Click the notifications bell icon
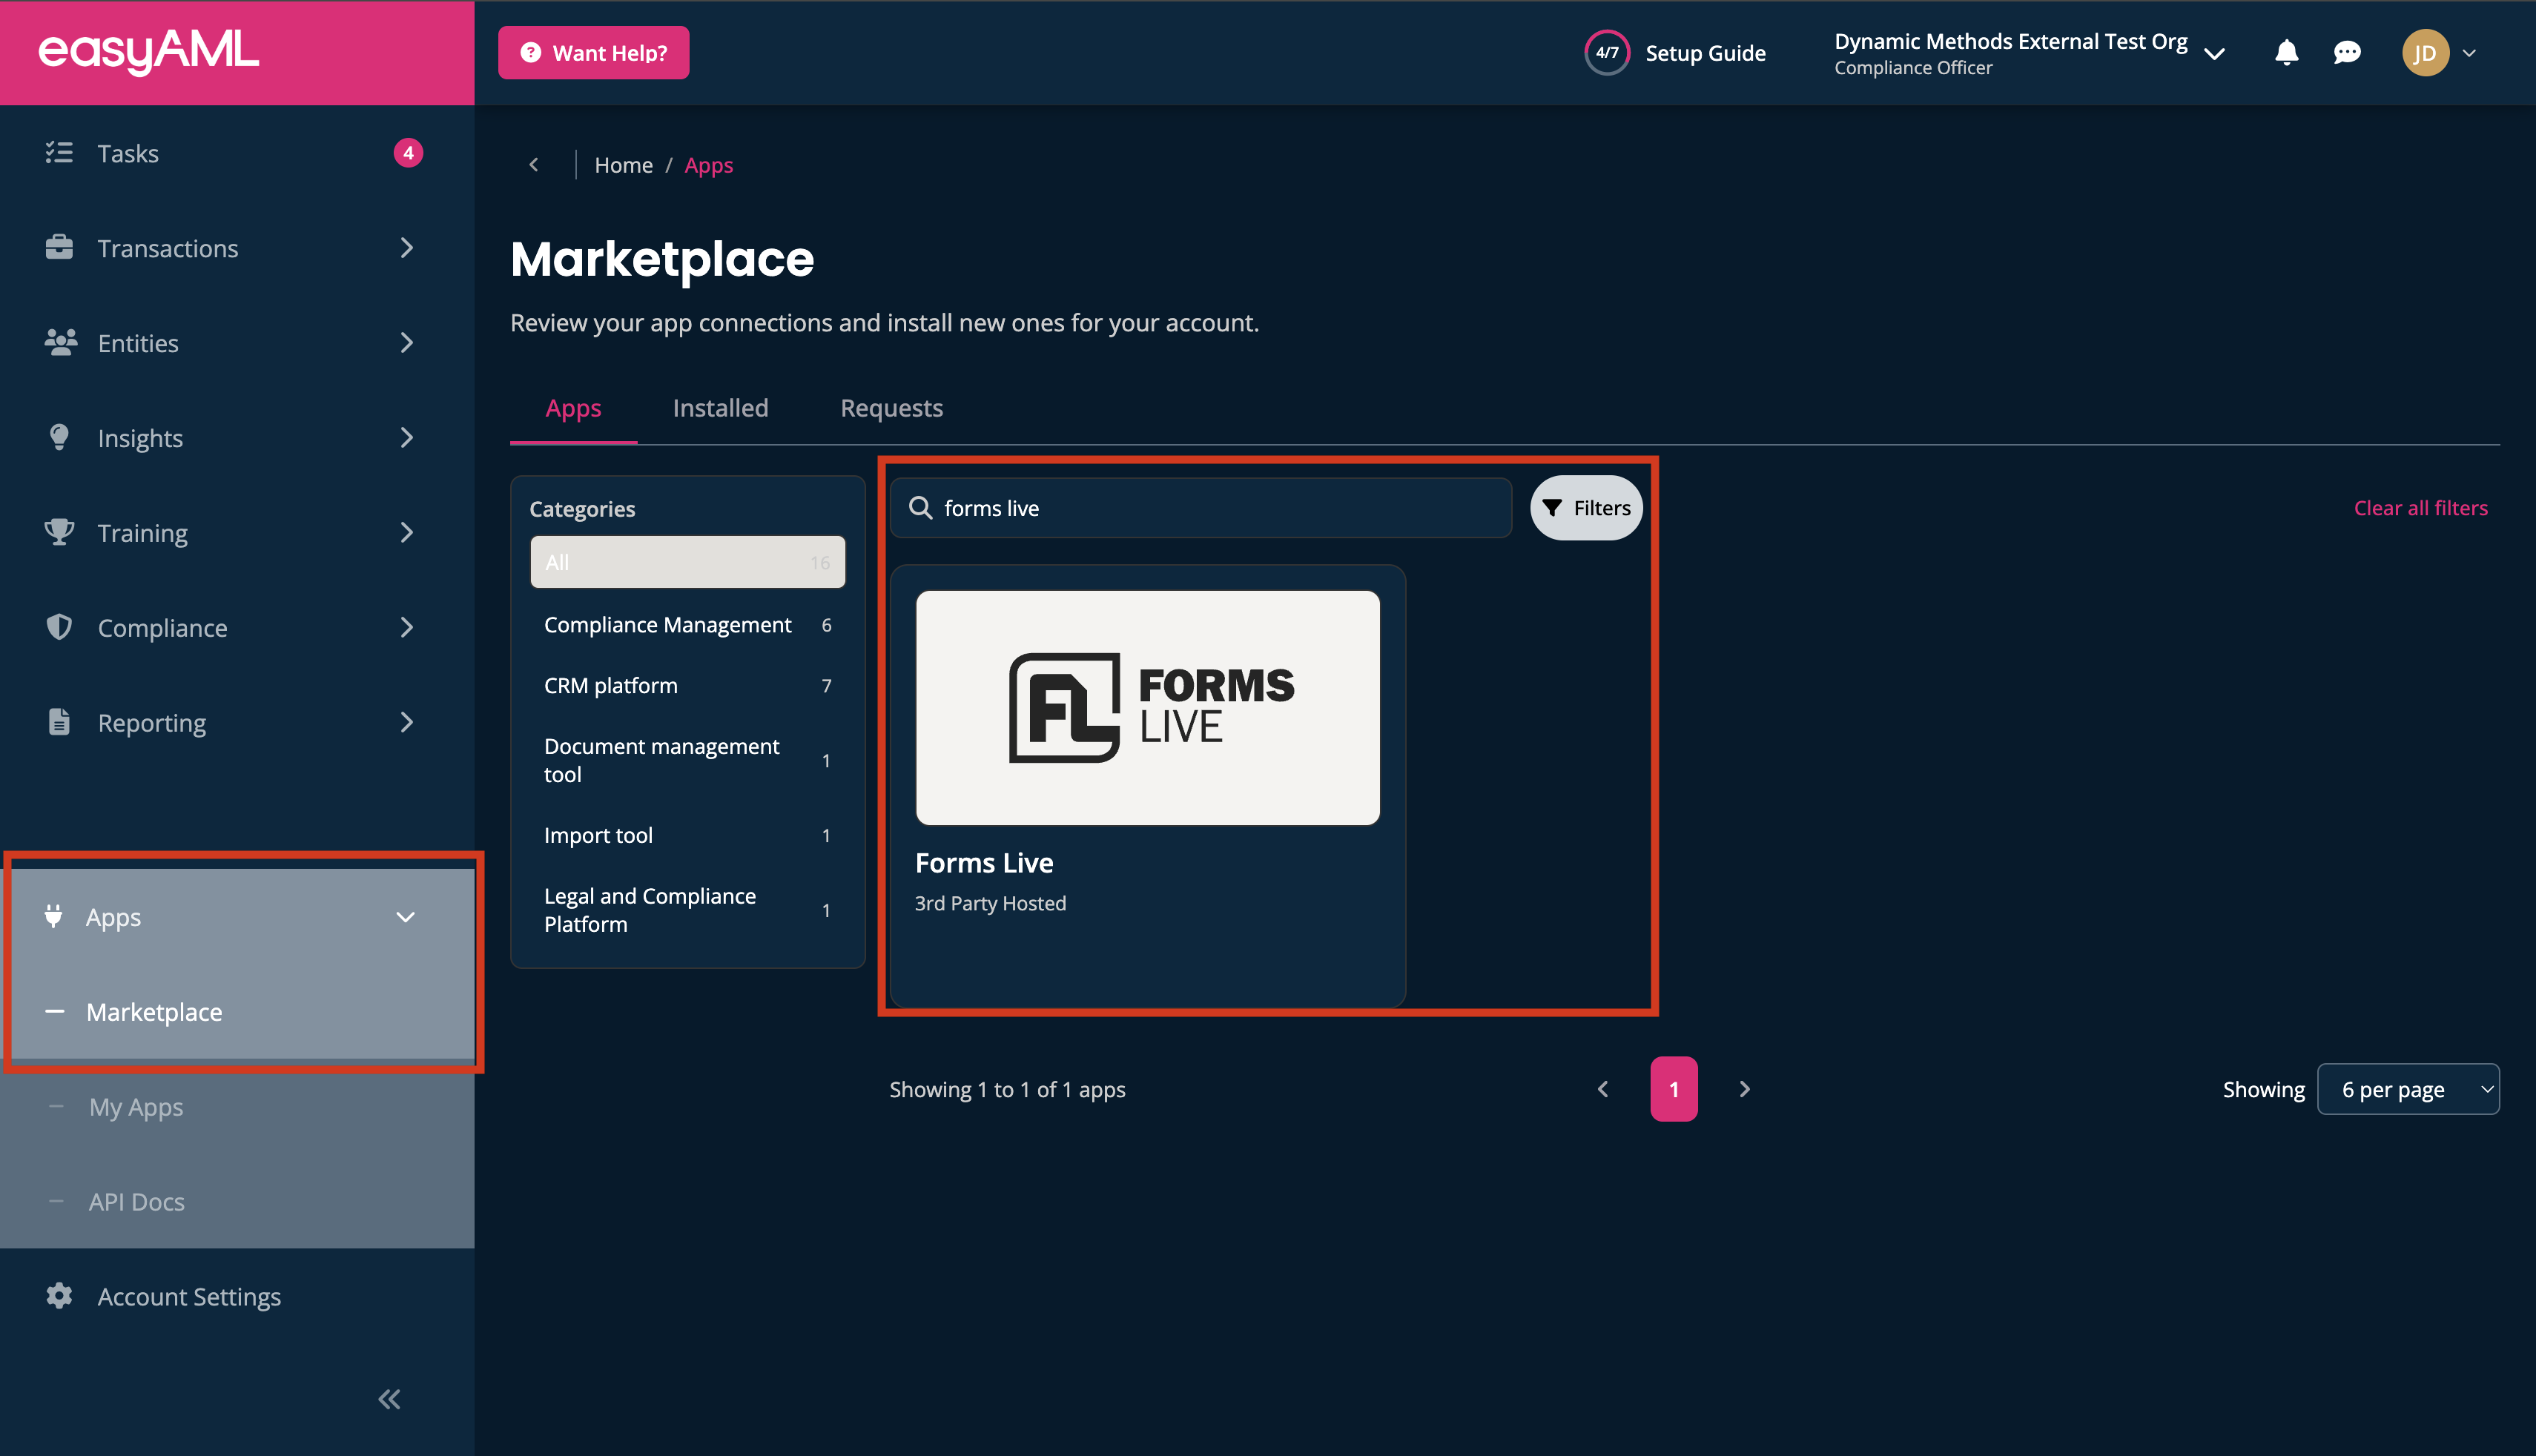2536x1456 pixels. (x=2286, y=53)
